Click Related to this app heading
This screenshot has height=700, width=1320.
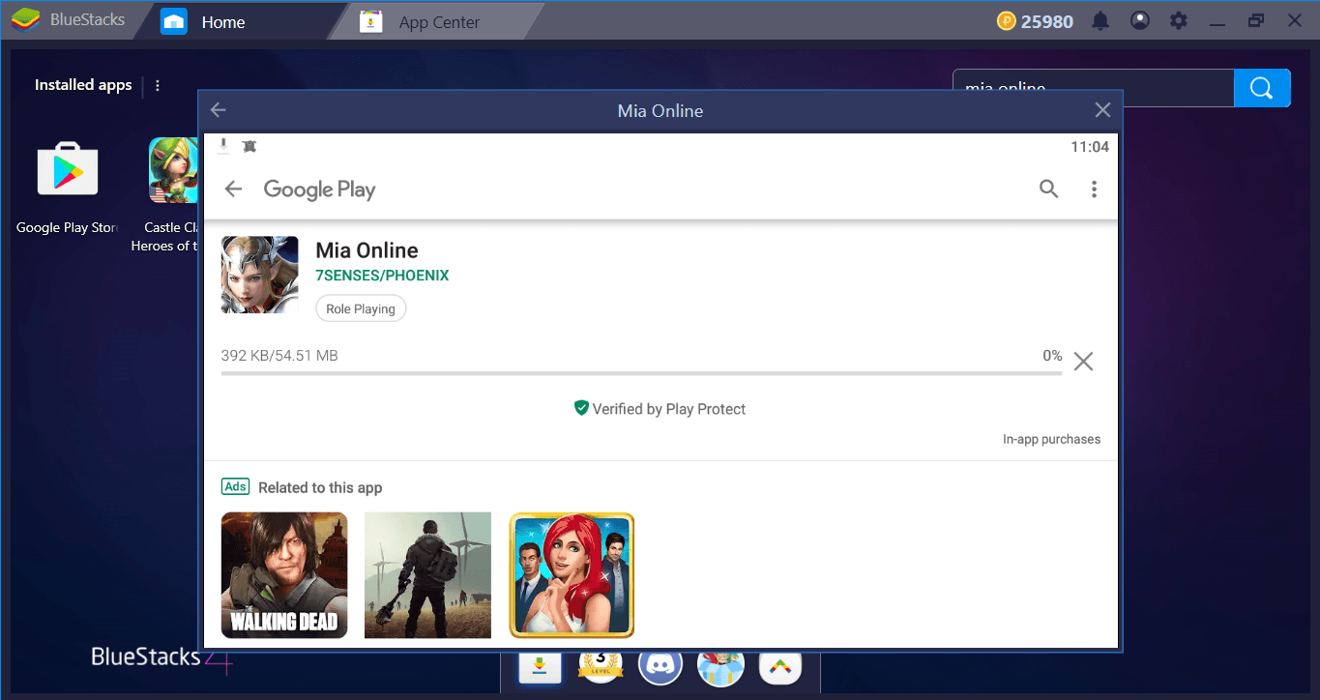pyautogui.click(x=320, y=487)
